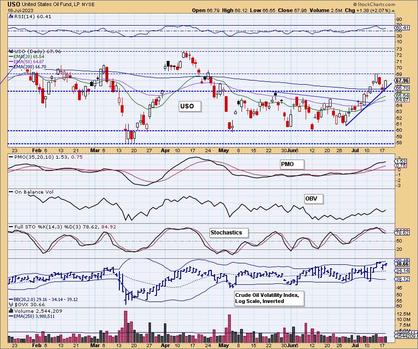The width and height of the screenshot is (418, 349).
Task: Click the 64.87 EMA tag on the right axis
Action: coord(403,100)
